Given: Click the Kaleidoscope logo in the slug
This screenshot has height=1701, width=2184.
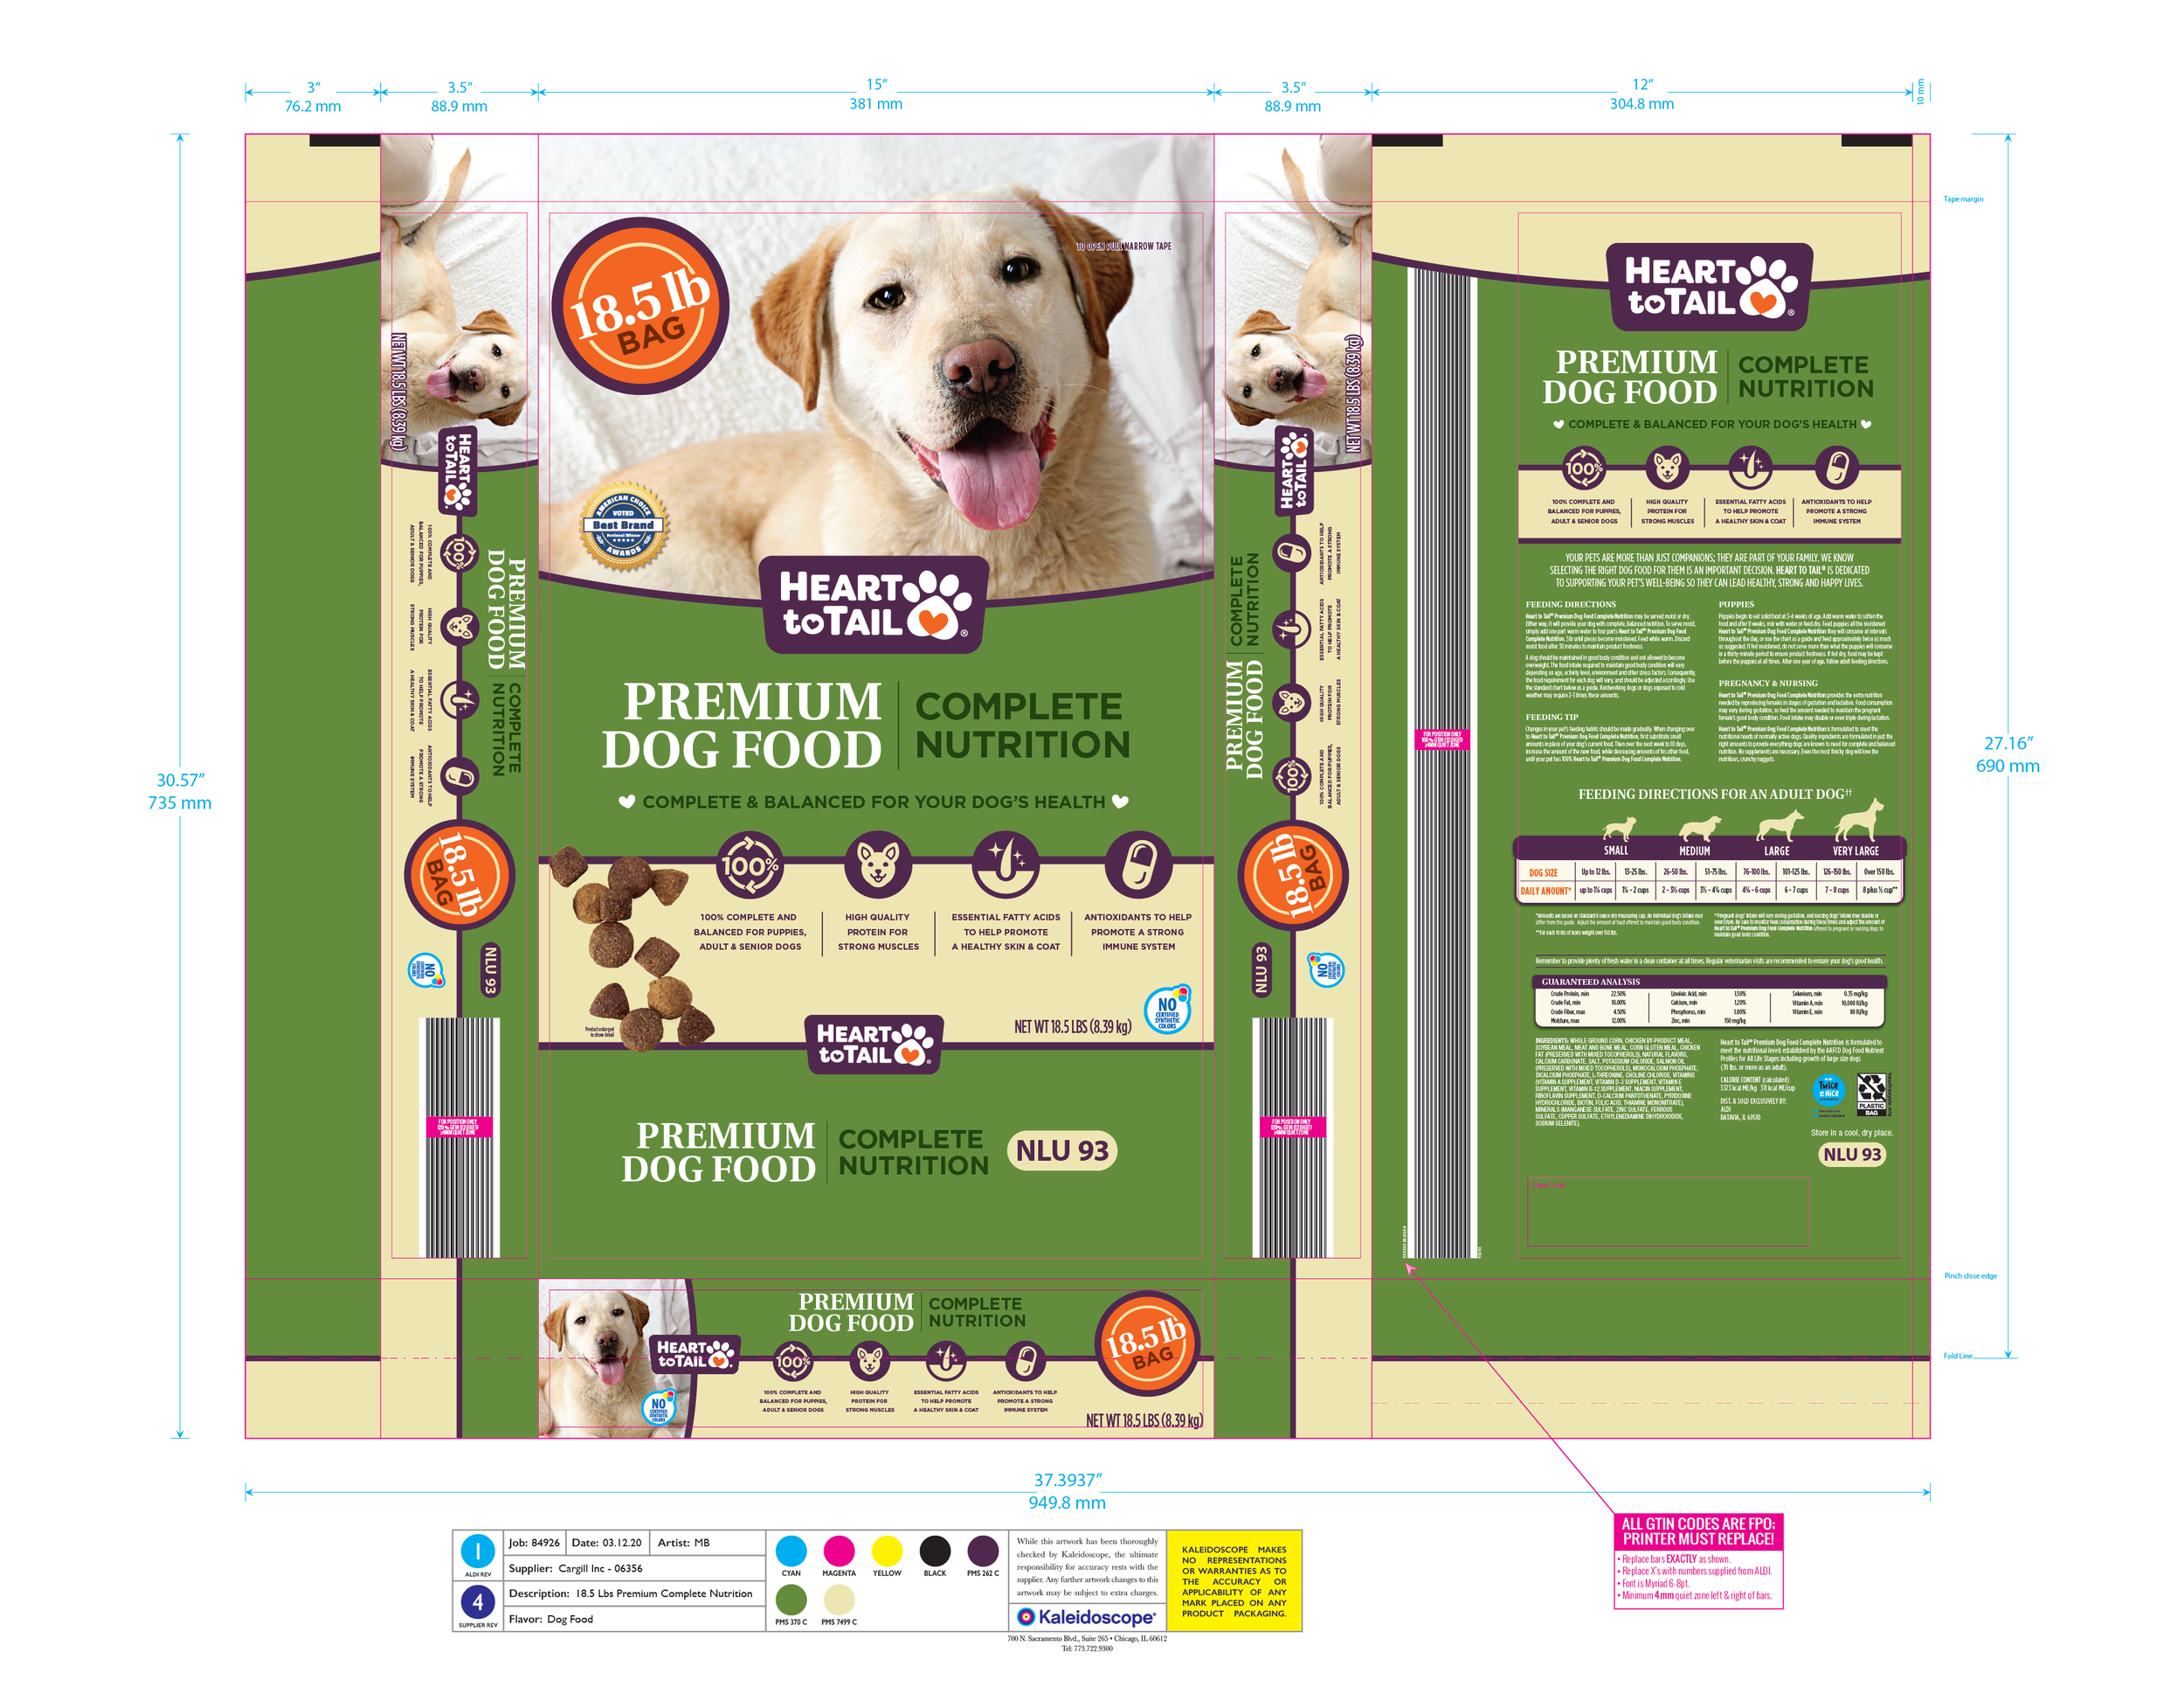Looking at the screenshot, I should [x=1086, y=1617].
